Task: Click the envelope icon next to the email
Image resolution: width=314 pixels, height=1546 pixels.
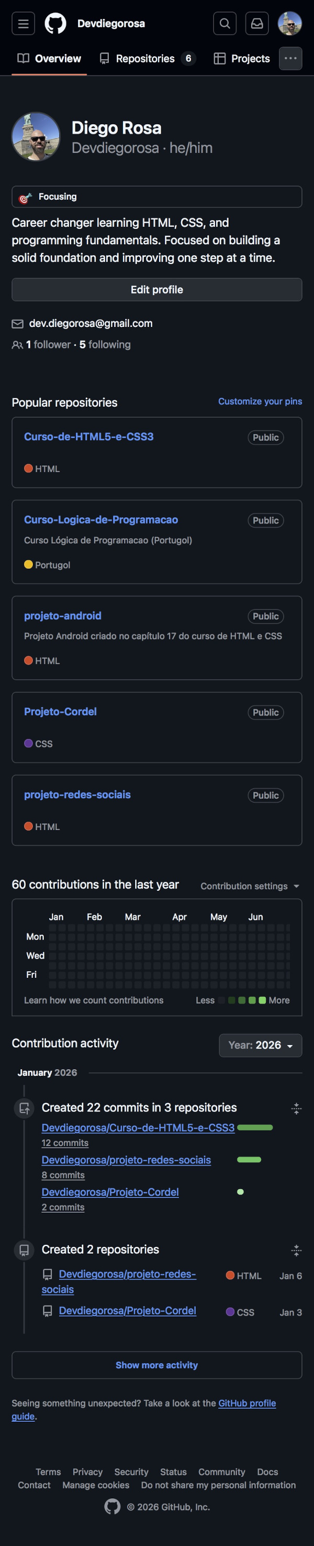Action: (17, 323)
